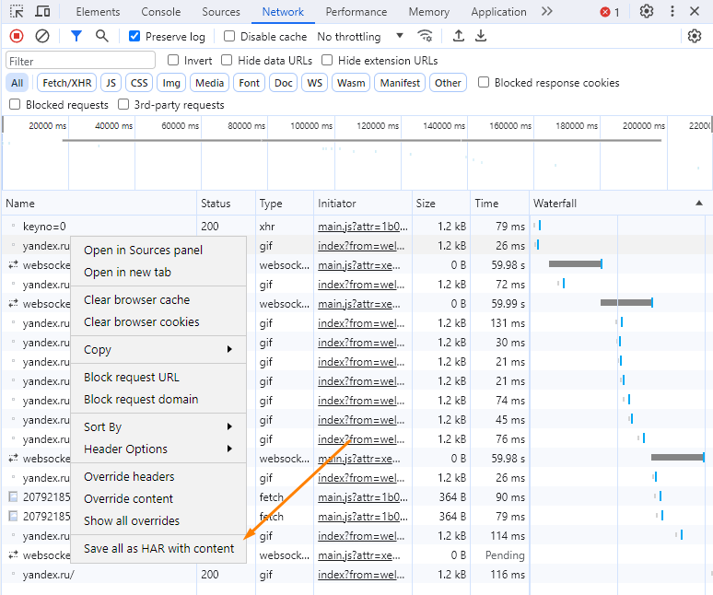Screen dimensions: 713x595
Task: Open the Sources tab
Action: tap(221, 12)
